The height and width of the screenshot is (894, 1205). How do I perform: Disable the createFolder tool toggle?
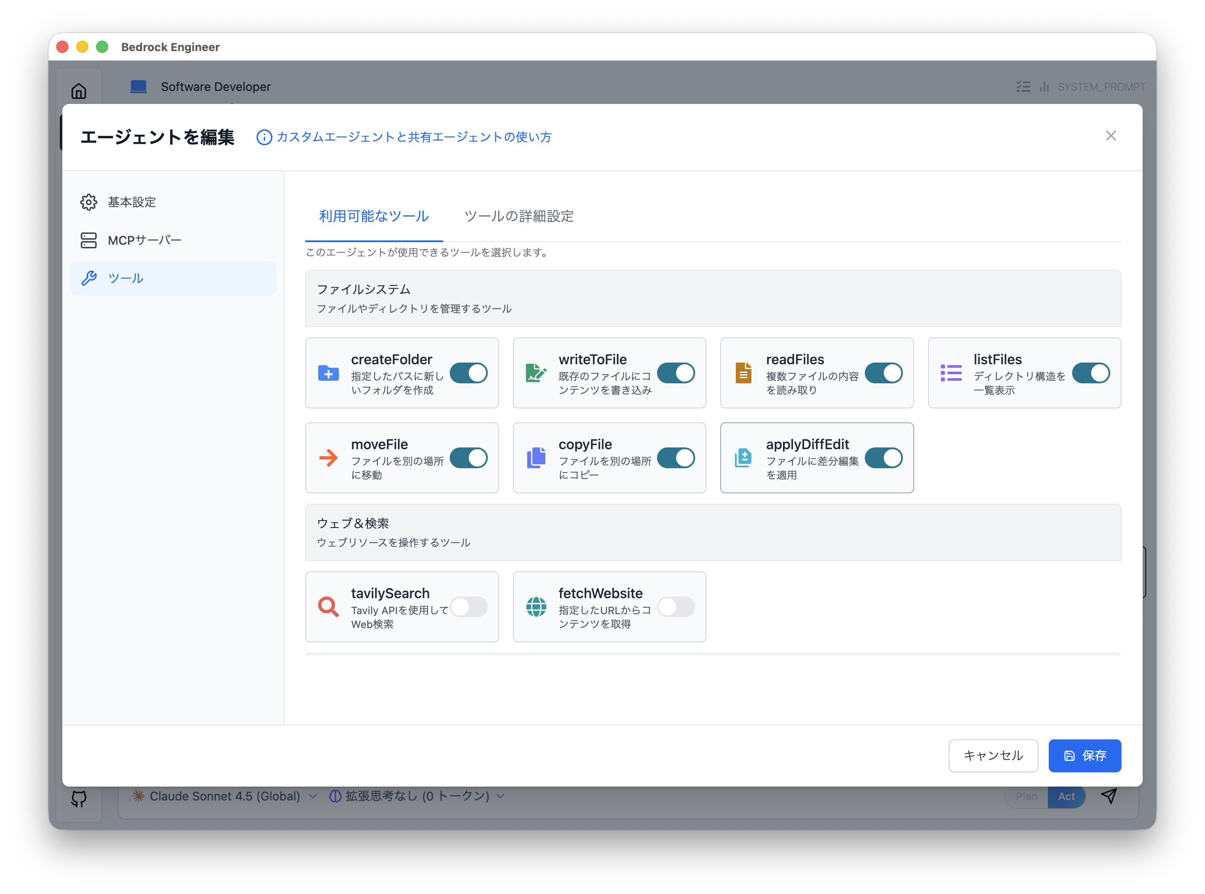tap(468, 373)
